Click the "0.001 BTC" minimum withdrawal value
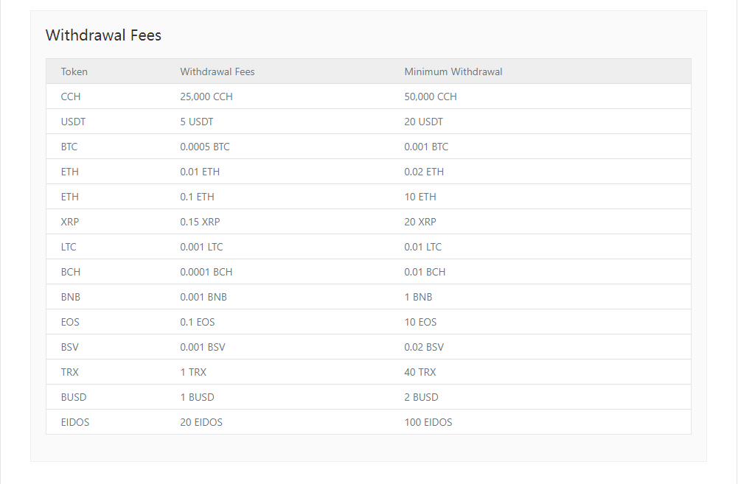The width and height of the screenshot is (741, 484). [x=426, y=147]
